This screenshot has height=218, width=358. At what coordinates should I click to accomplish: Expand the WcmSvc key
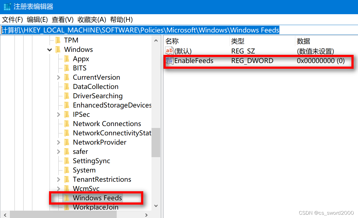(x=58, y=189)
